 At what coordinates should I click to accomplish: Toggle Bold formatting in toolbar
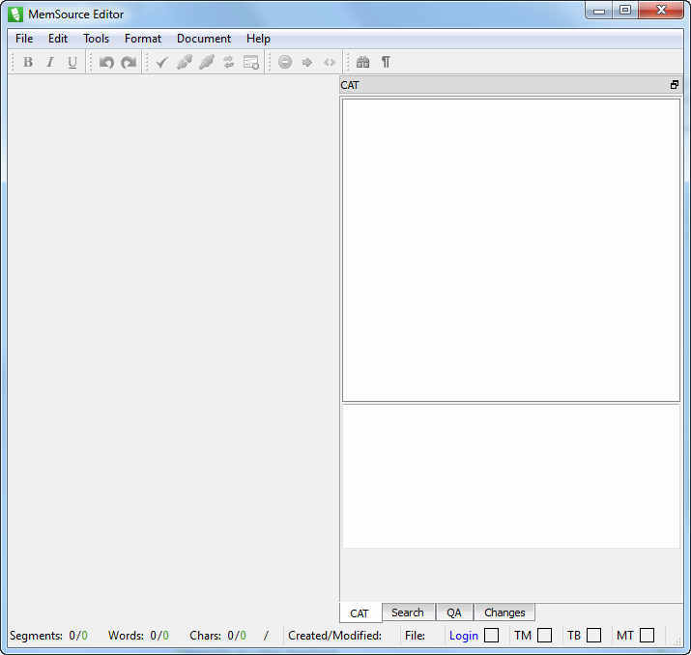point(28,62)
